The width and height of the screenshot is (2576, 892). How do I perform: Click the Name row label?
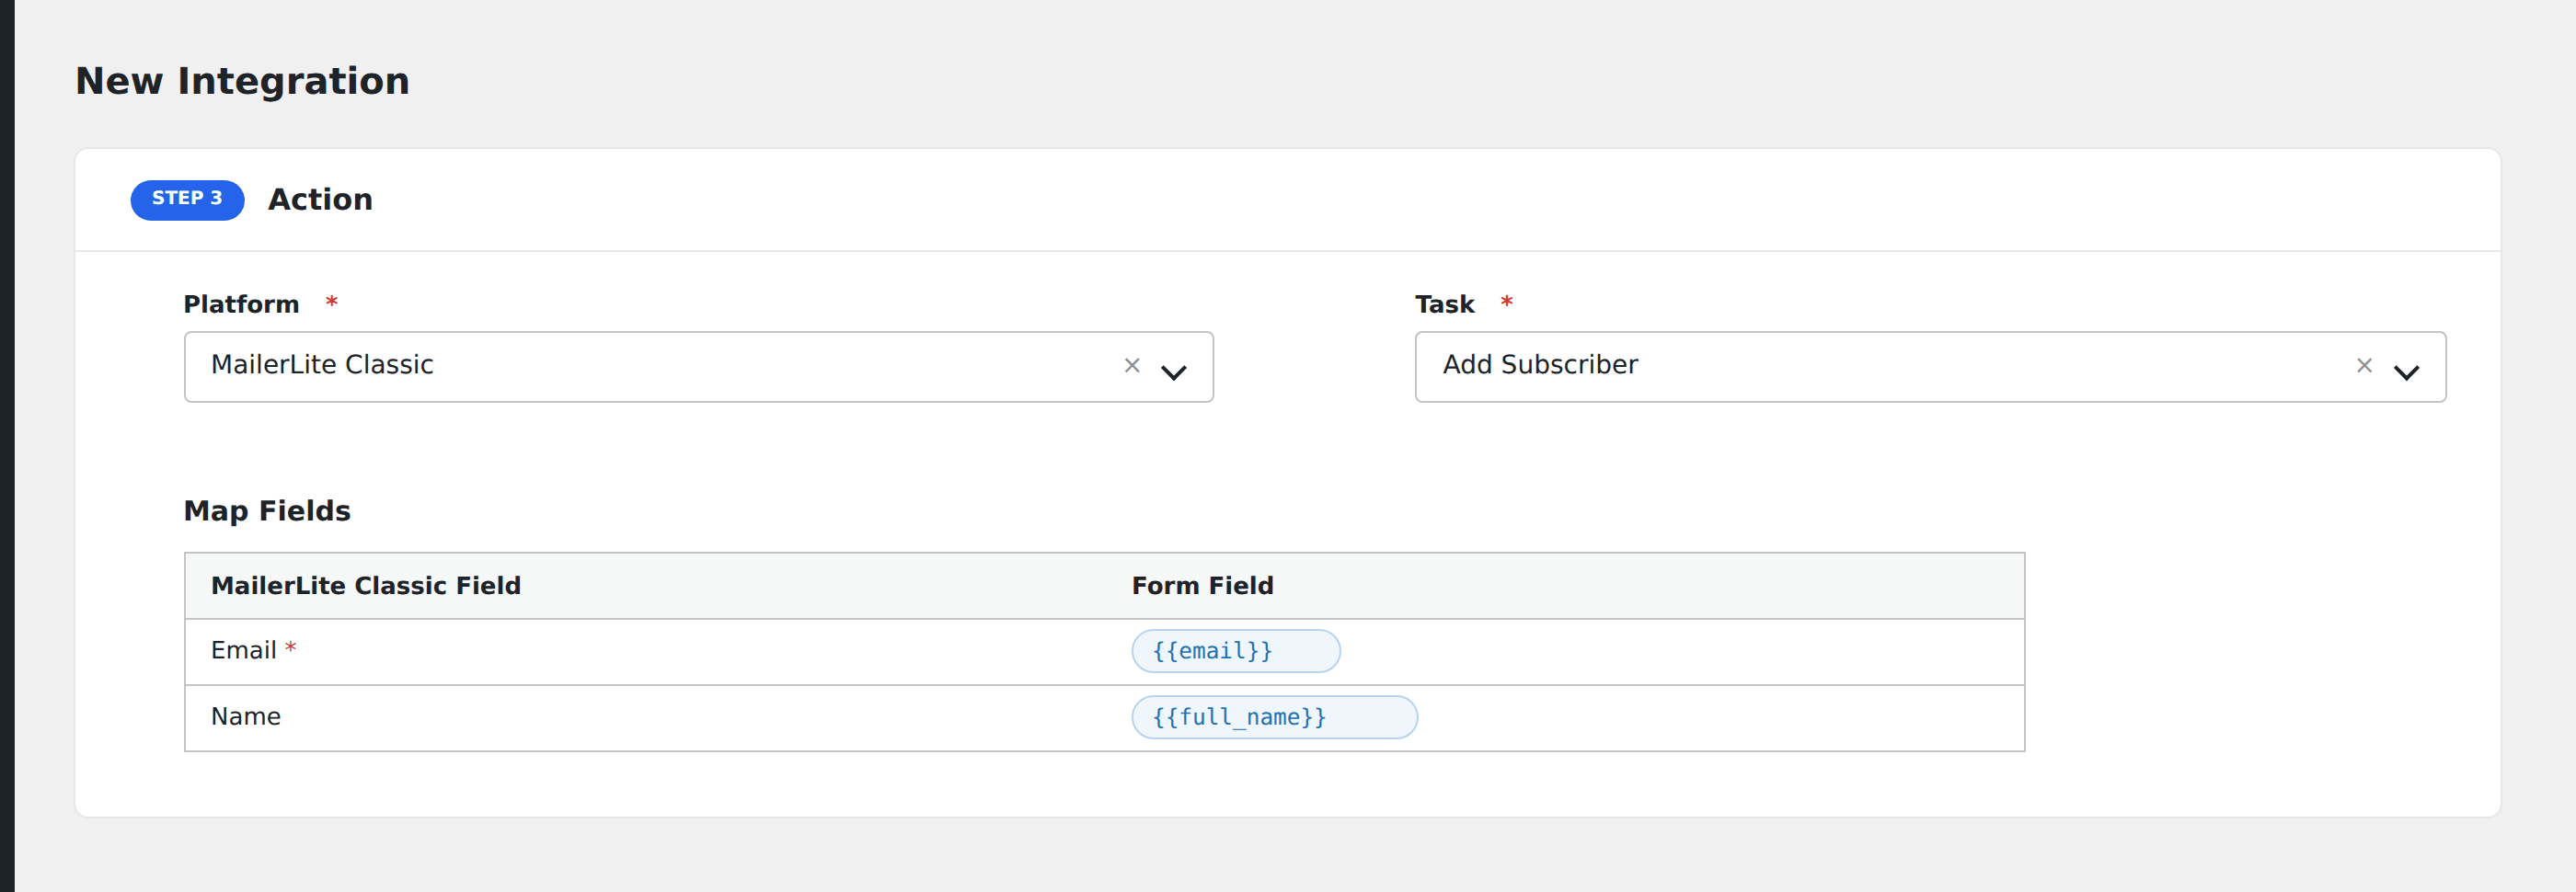[x=245, y=716]
